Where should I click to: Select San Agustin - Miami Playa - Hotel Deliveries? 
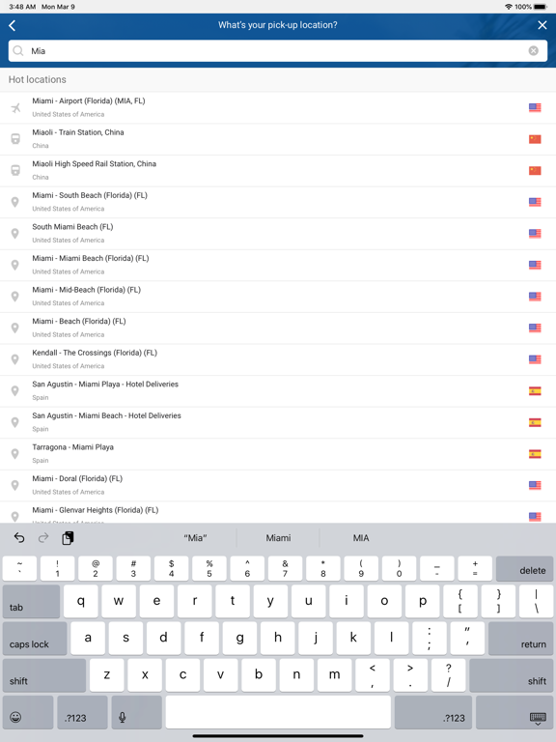point(278,391)
